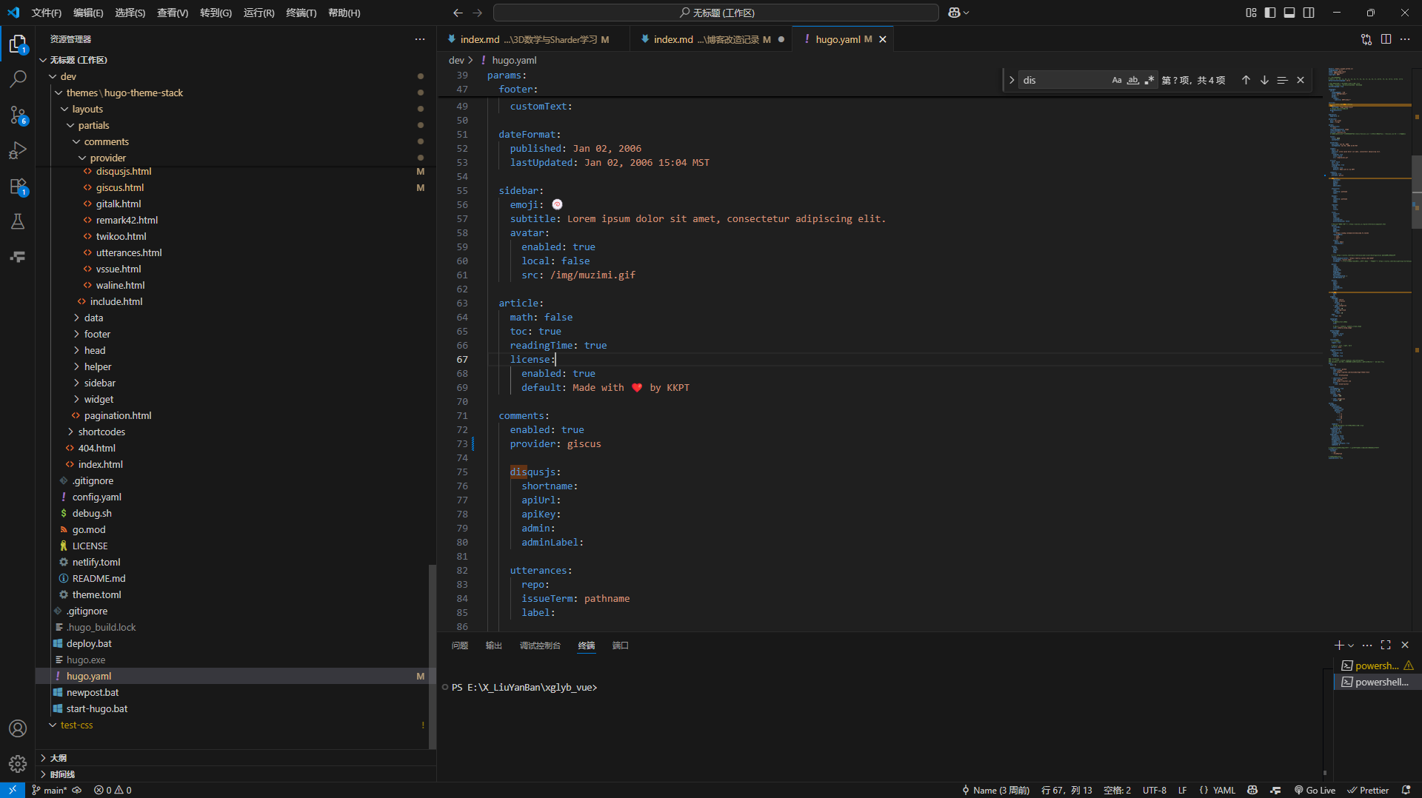Expand the footer folder in explorer
This screenshot has height=798, width=1422.
97,334
